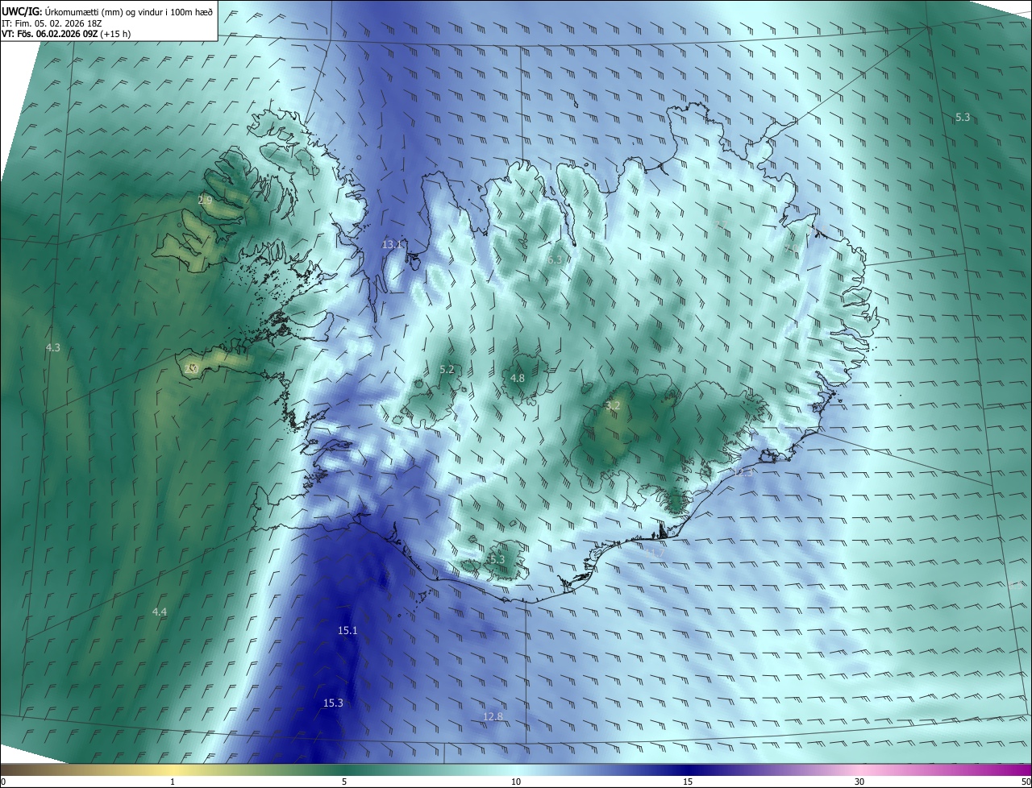
Task: Click the 7.0 value in northeast Iceland
Action: (x=791, y=248)
